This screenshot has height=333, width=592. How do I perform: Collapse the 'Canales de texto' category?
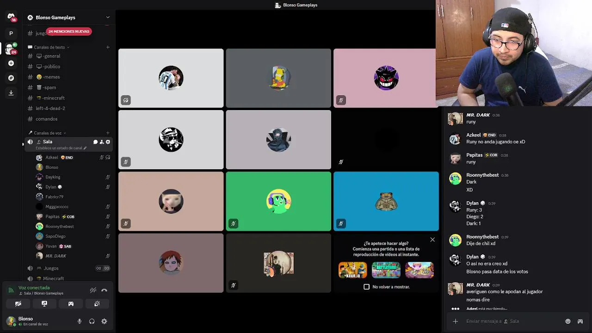49,47
